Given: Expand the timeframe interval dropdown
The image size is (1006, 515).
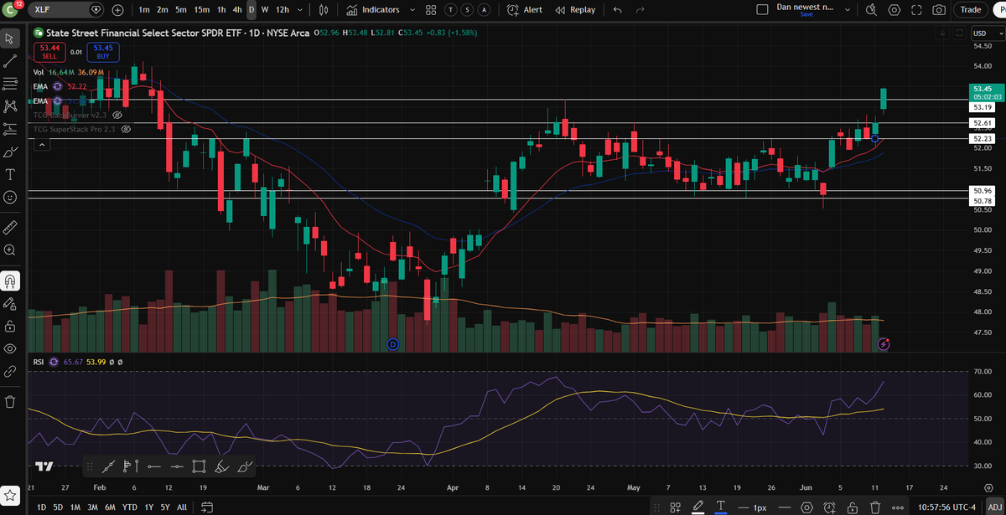Looking at the screenshot, I should pos(301,10).
